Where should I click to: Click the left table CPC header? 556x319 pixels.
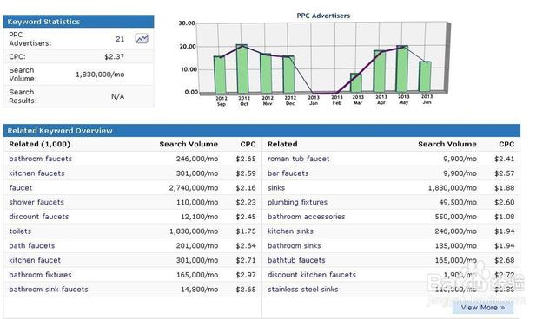(248, 144)
